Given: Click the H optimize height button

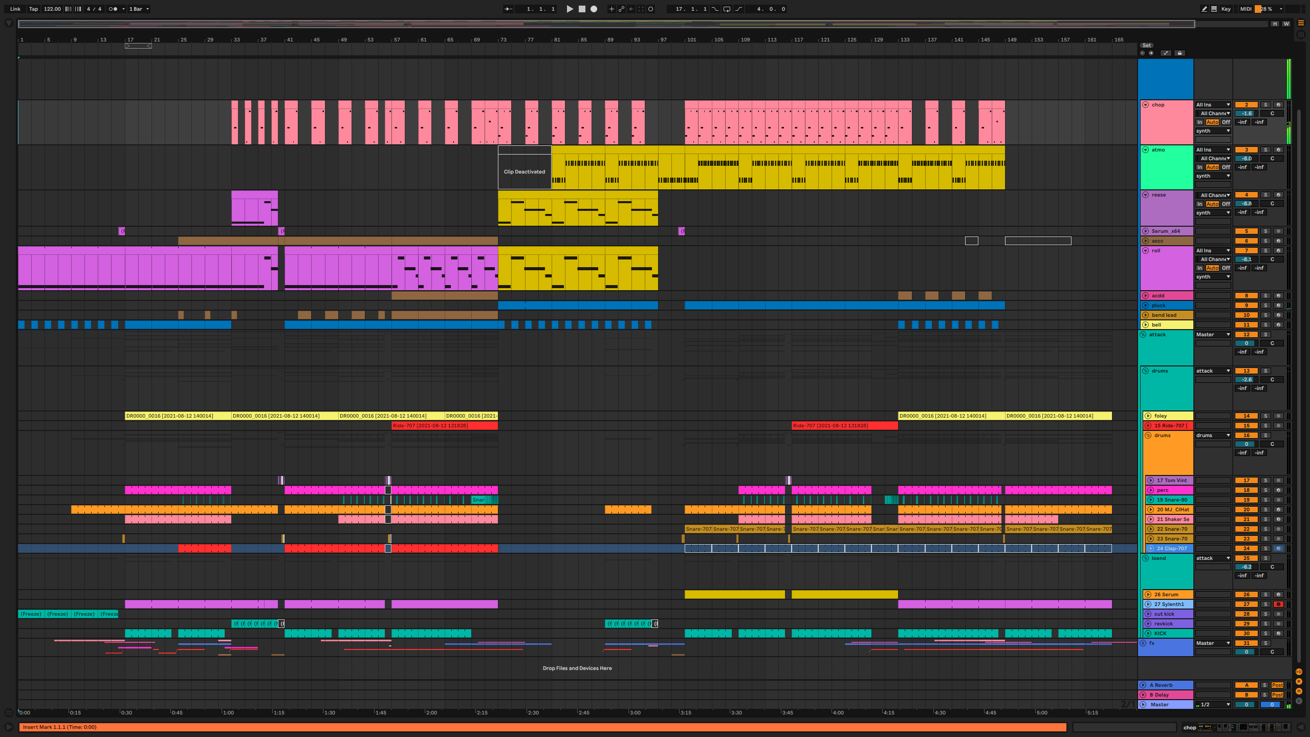Looking at the screenshot, I should [1275, 24].
